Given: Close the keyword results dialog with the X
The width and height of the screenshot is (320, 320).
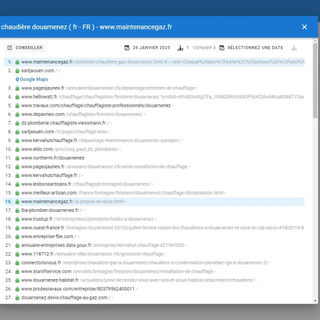Looking at the screenshot, I should pyautogui.click(x=305, y=27).
